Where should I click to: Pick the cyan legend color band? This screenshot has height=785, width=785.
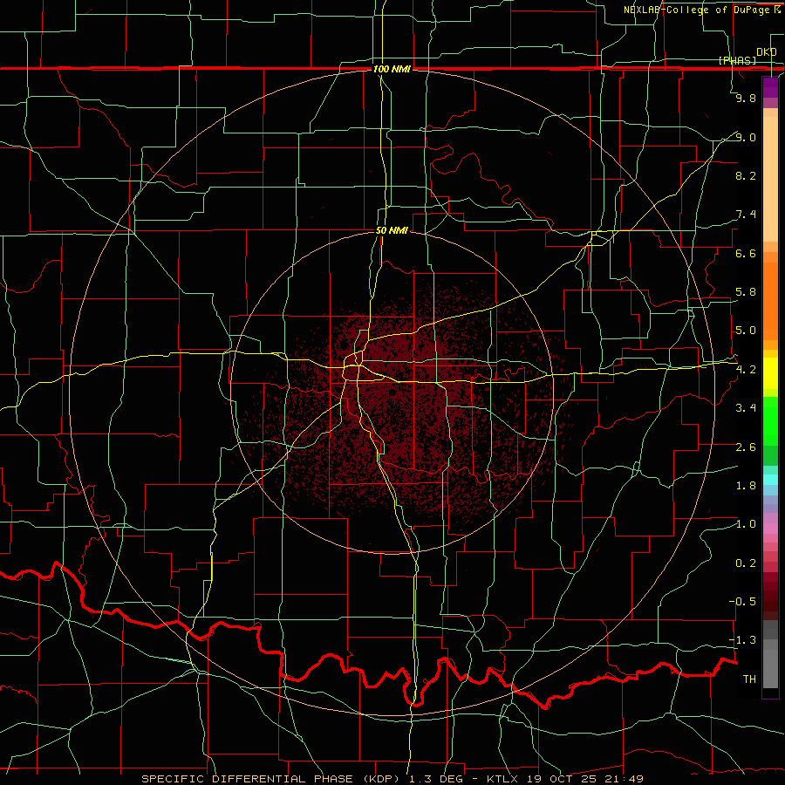[770, 480]
